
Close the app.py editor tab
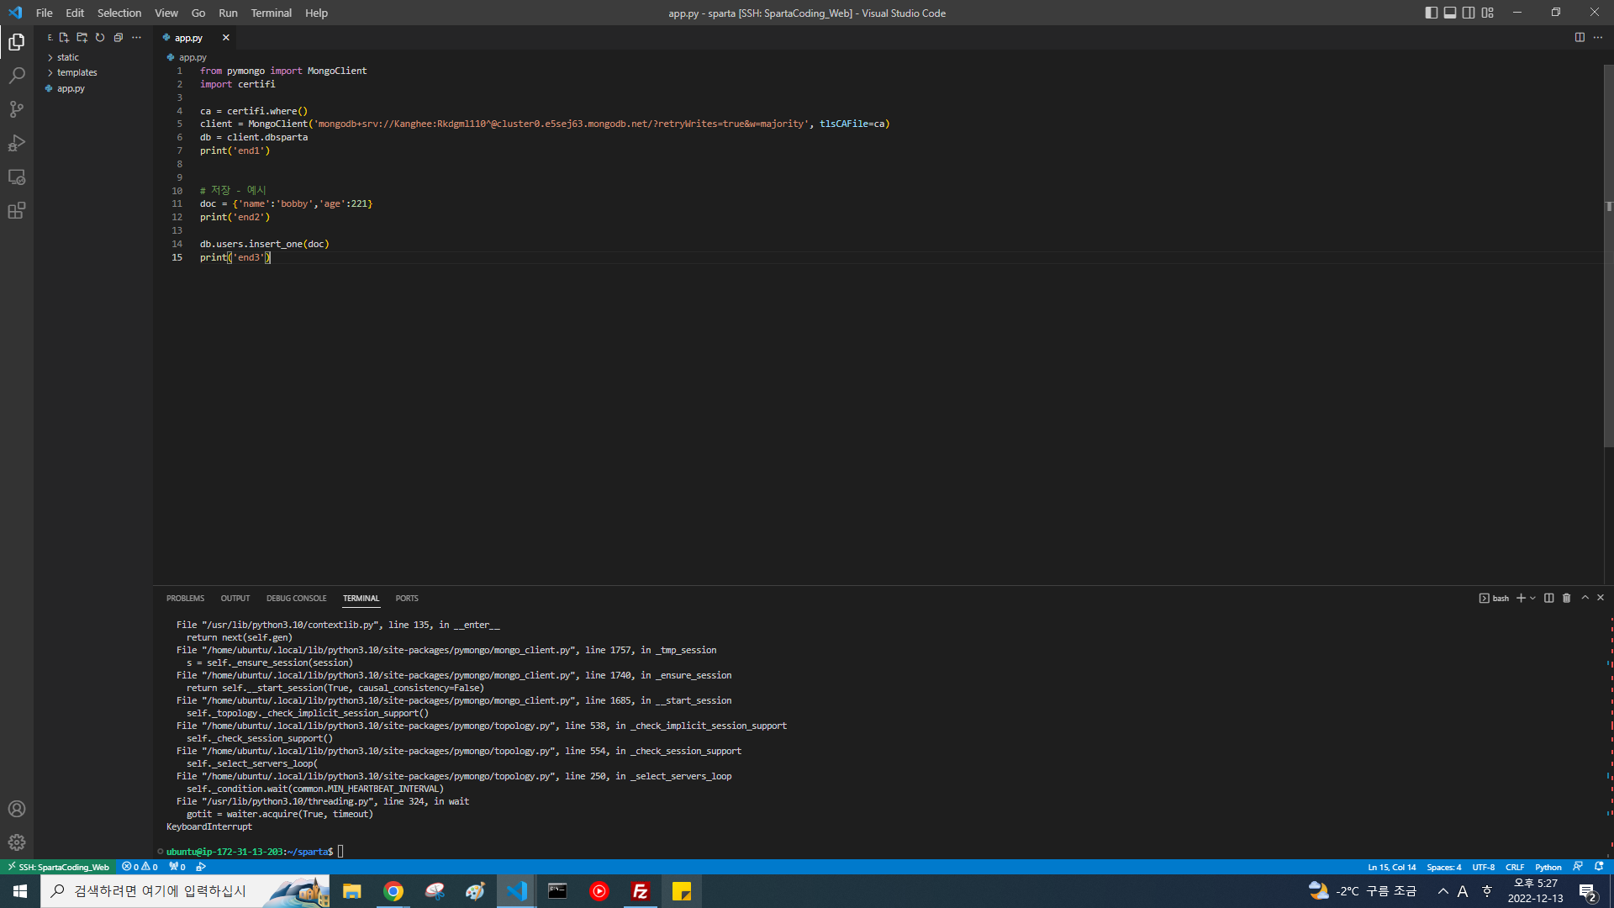(x=225, y=38)
